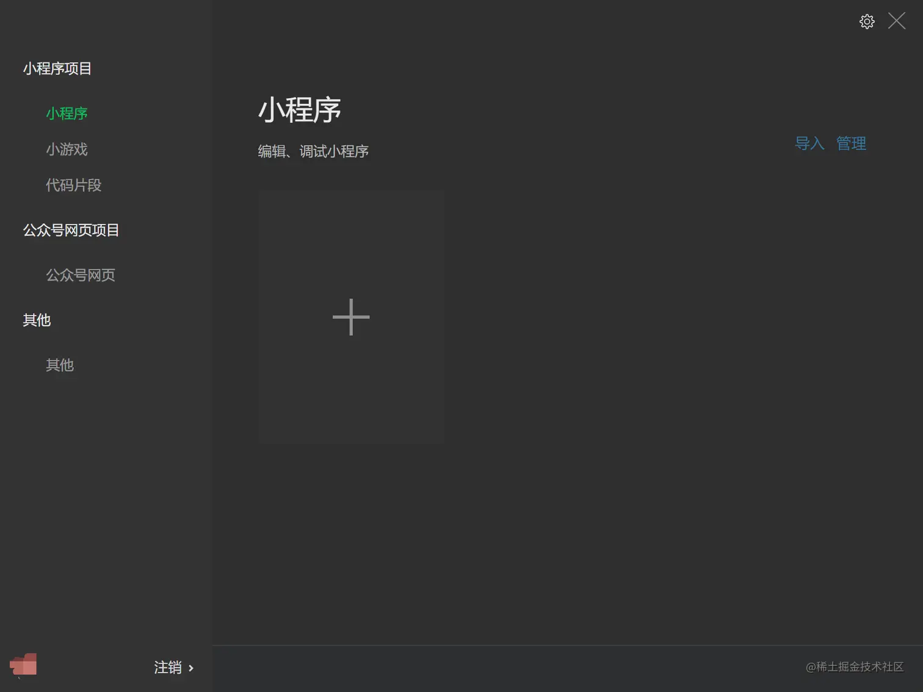The height and width of the screenshot is (692, 923).
Task: Open the 代码片段 section
Action: (x=74, y=185)
